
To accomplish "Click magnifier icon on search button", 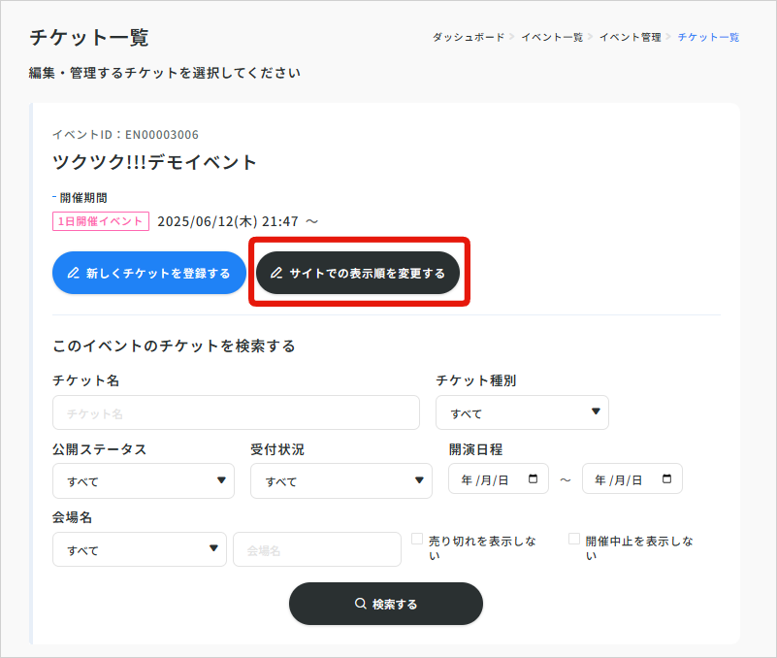I will 360,605.
